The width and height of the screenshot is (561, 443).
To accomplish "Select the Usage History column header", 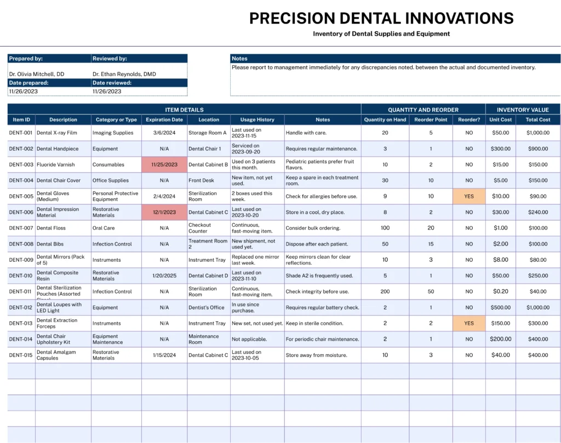I will pyautogui.click(x=257, y=120).
